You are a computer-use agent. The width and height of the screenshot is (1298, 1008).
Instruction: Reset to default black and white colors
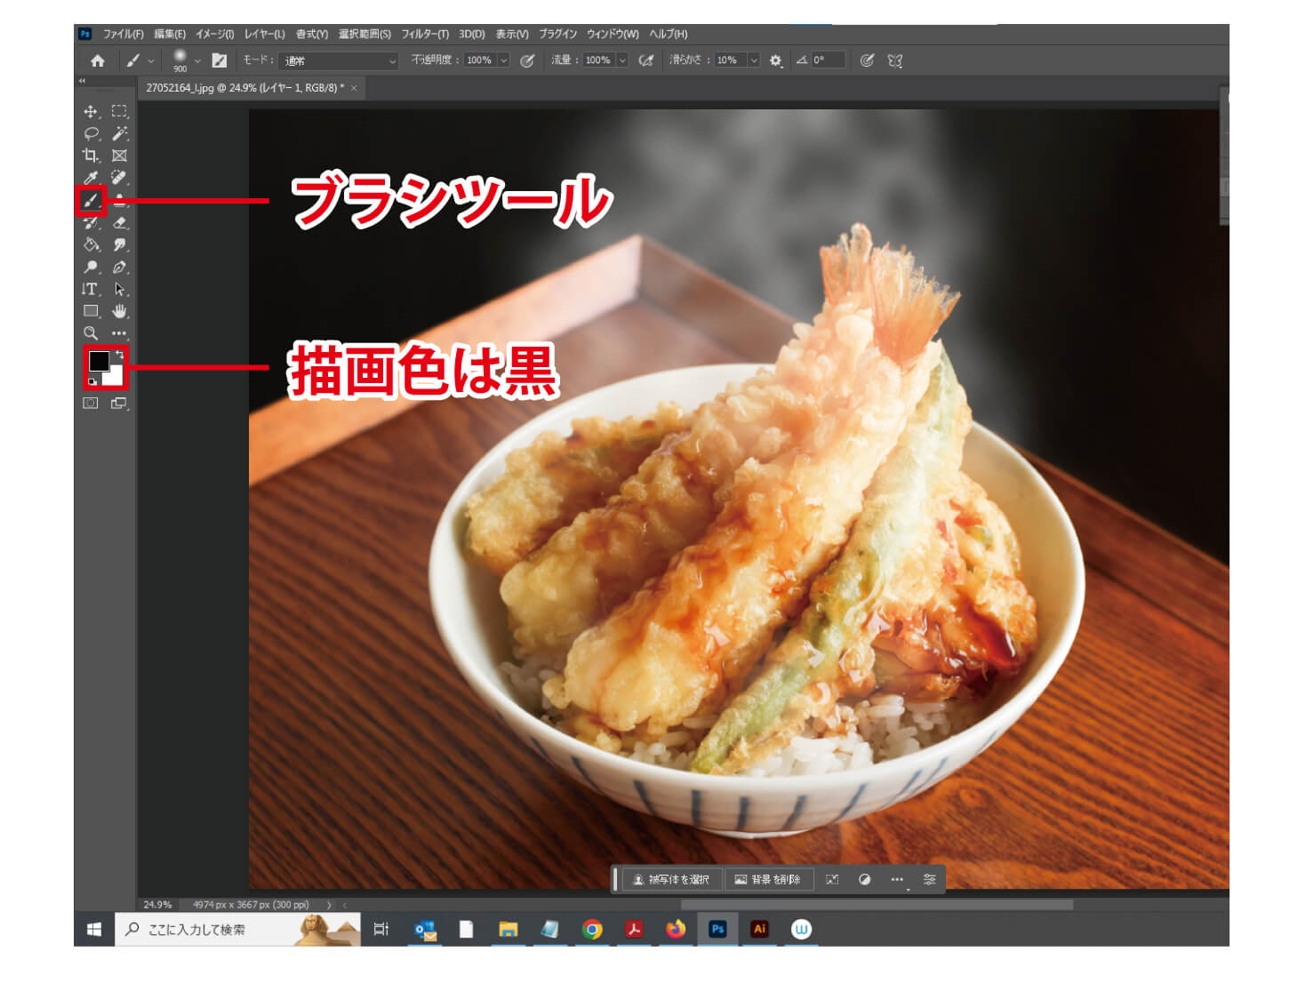(92, 382)
